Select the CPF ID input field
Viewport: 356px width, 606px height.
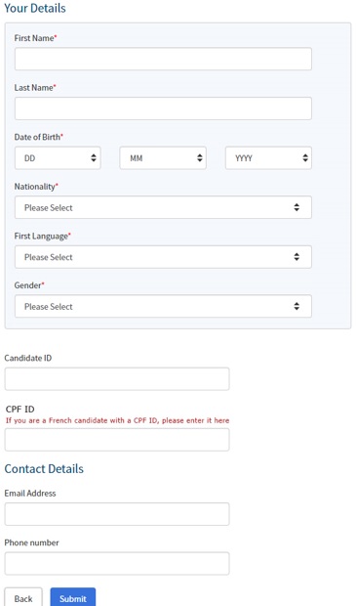pos(117,440)
